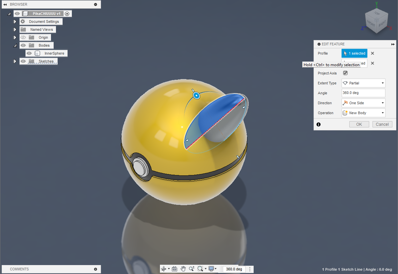Hide the Sketches folder
Viewport: 398px width, 274px height.
tap(23, 61)
